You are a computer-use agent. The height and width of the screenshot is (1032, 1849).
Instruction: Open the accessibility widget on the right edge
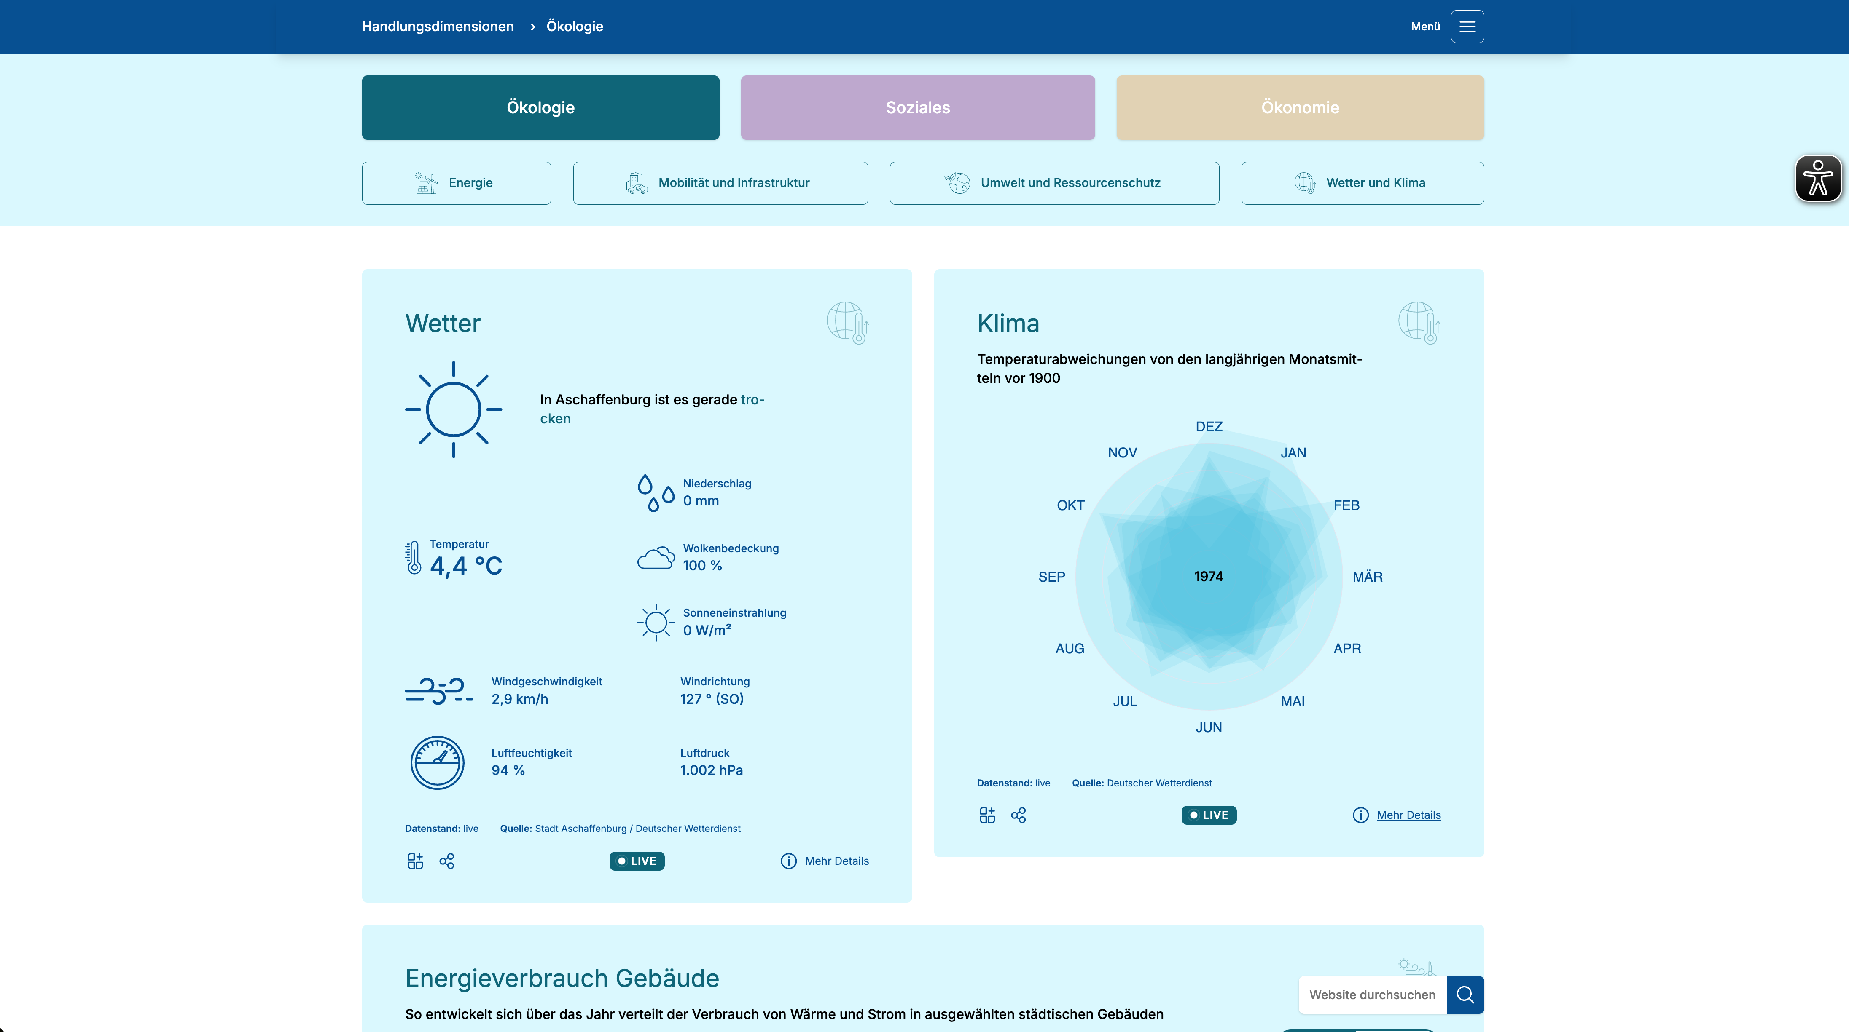tap(1818, 178)
